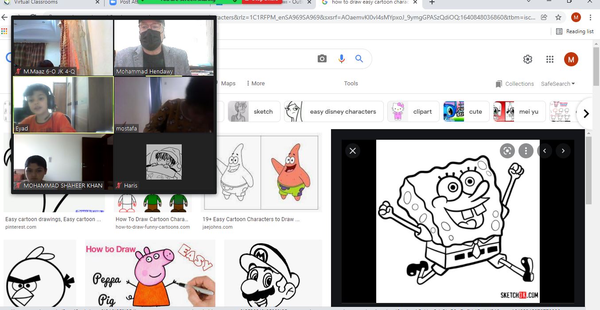
Task: Open preview panel more options dots
Action: click(526, 151)
